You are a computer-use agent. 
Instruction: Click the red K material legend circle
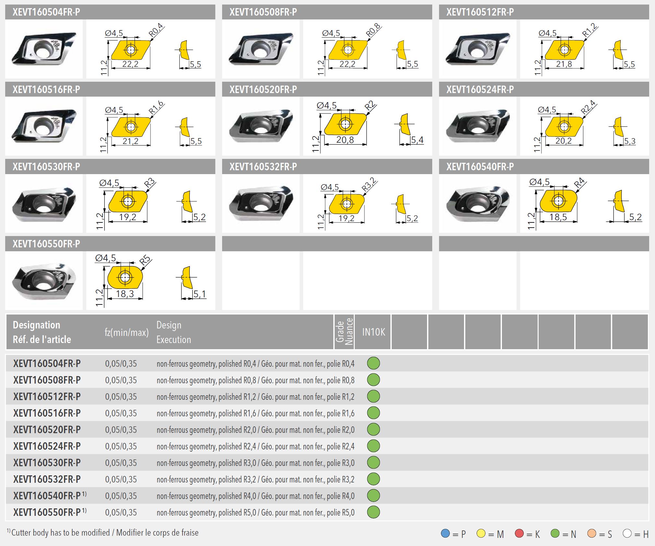[x=519, y=533]
